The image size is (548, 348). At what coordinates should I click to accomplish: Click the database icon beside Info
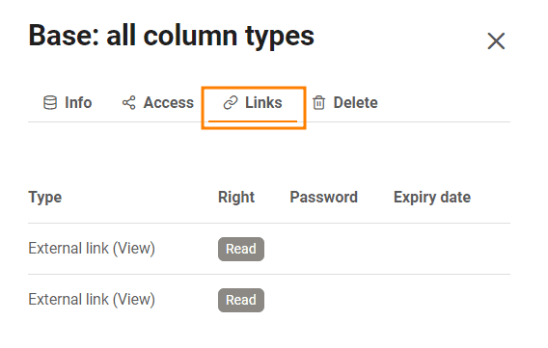click(50, 102)
